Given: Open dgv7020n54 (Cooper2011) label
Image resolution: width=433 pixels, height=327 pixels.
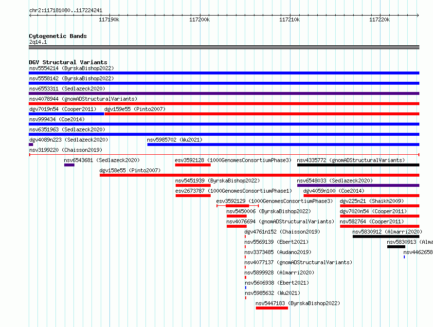Looking at the screenshot, I should tap(373, 211).
